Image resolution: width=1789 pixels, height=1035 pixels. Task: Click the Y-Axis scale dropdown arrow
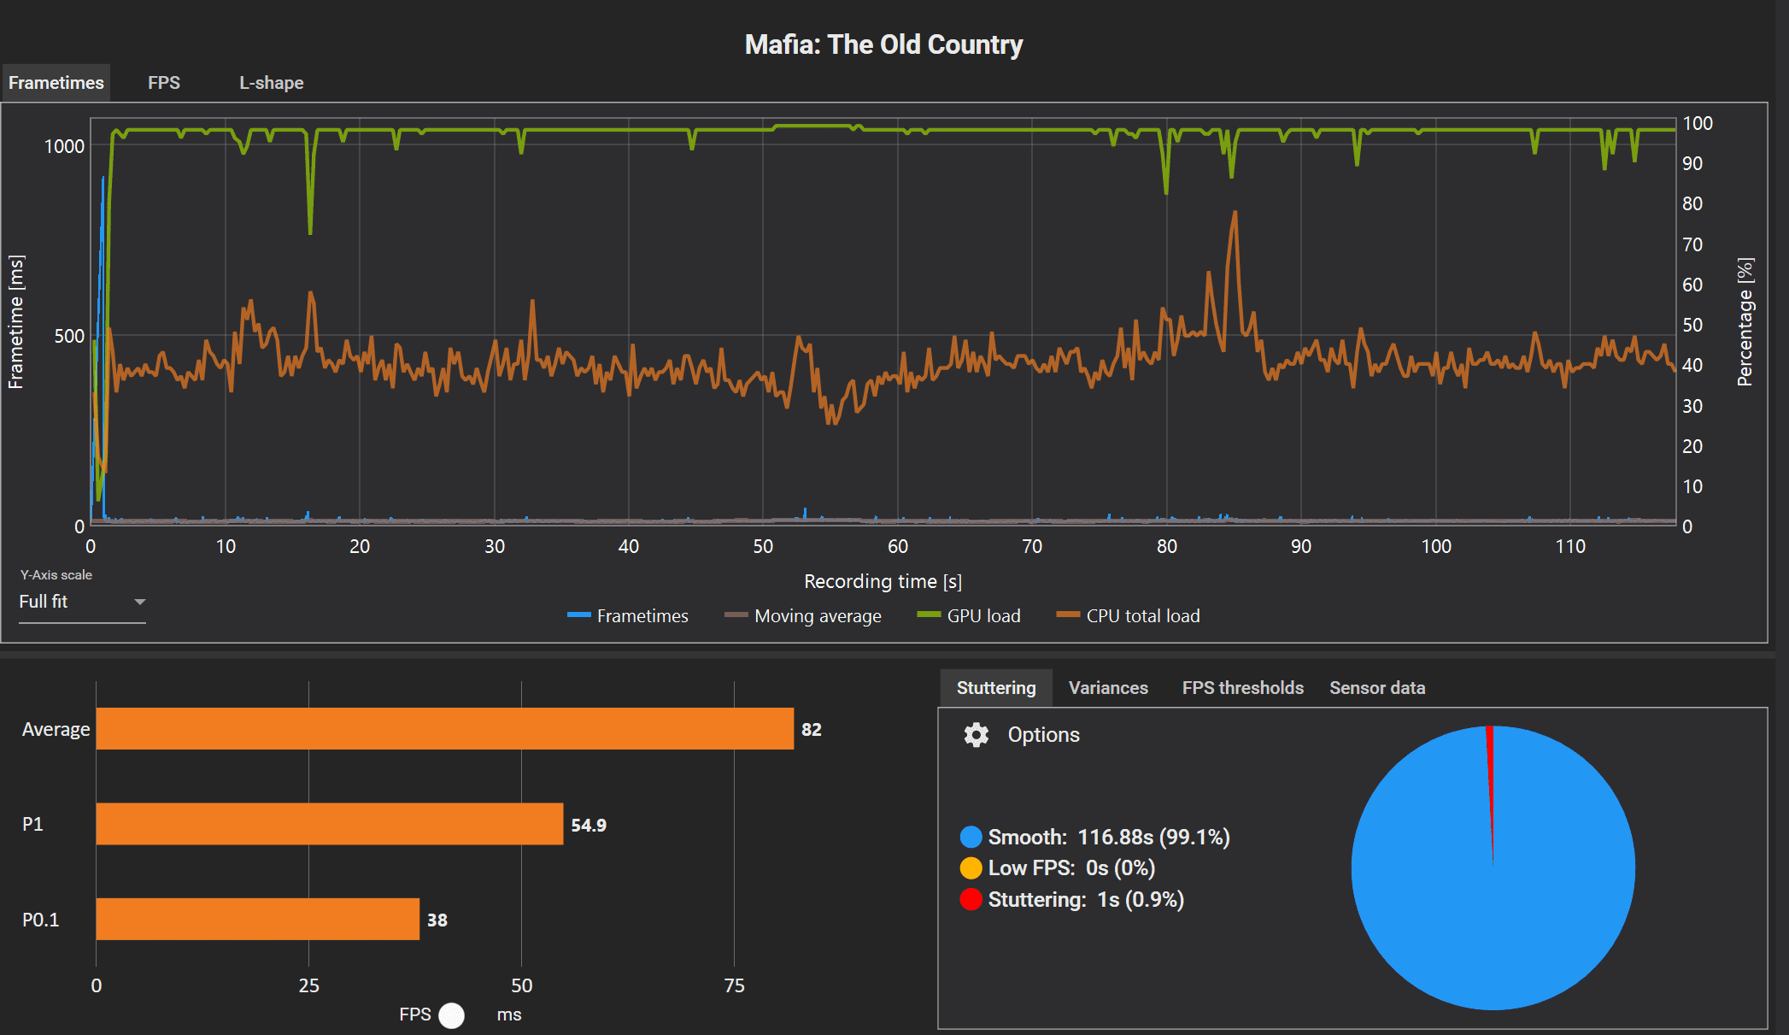[x=140, y=602]
